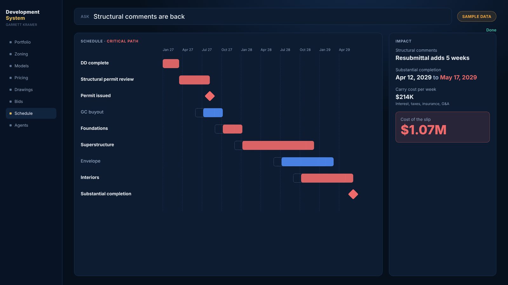This screenshot has width=508, height=285.
Task: Select the Structural permit review bar
Action: click(194, 80)
